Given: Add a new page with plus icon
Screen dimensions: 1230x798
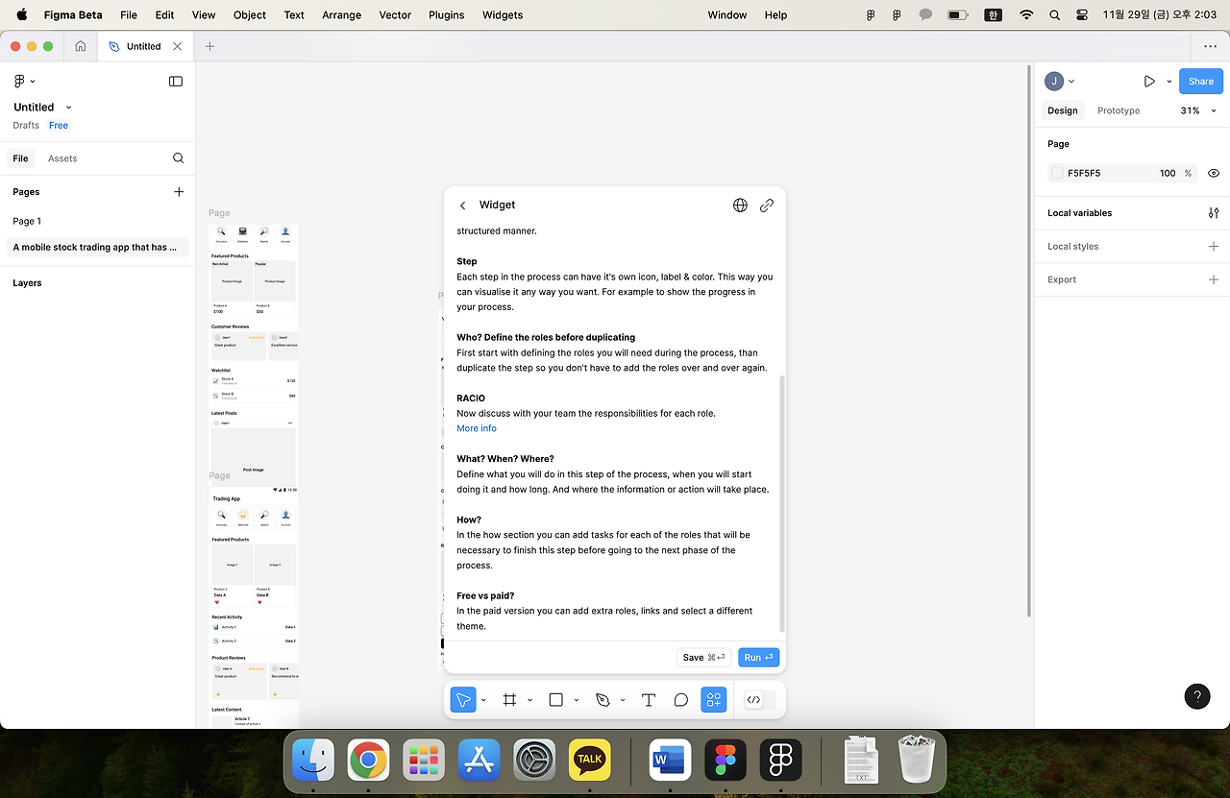Looking at the screenshot, I should coord(179,192).
